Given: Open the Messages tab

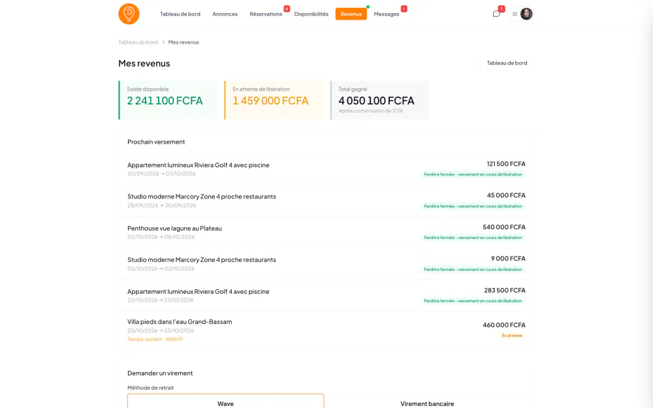Looking at the screenshot, I should pos(387,14).
